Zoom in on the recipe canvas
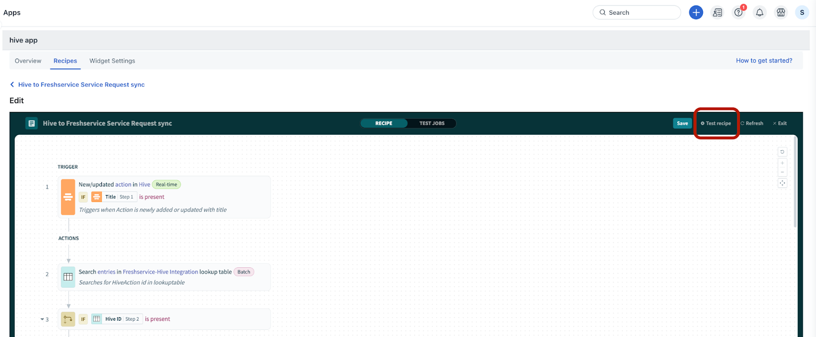Screen dimensions: 816x337 (x=782, y=163)
